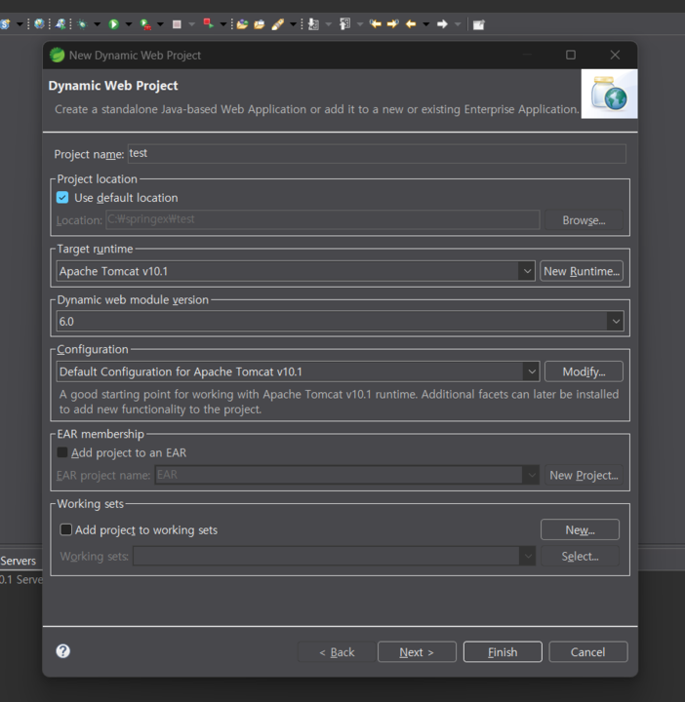
Task: Expand the EAR project name combo box
Action: (x=532, y=475)
